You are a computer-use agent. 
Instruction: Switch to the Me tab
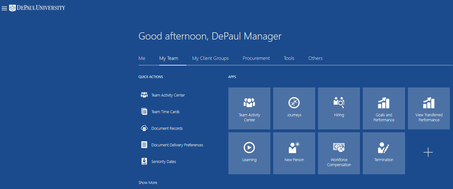pos(142,58)
